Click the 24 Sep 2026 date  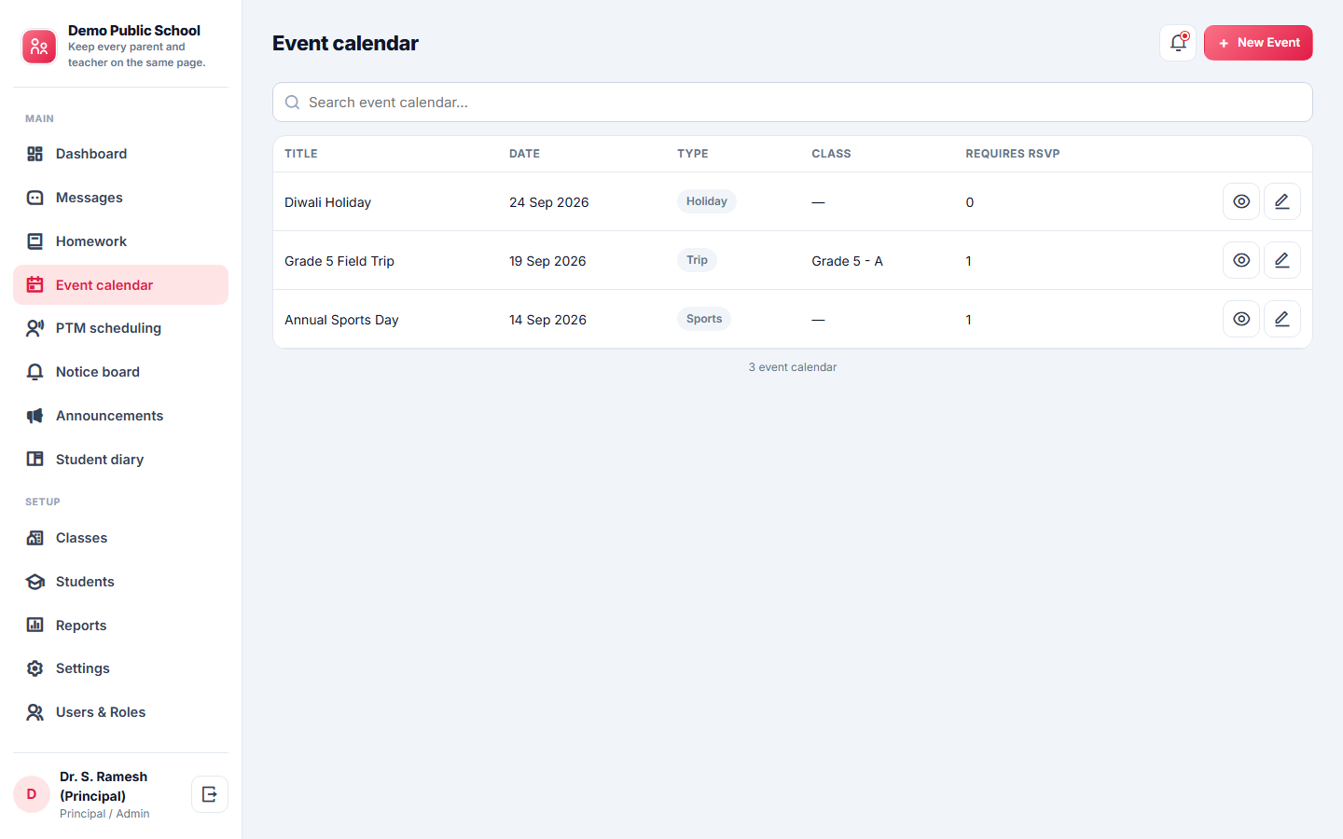(548, 202)
